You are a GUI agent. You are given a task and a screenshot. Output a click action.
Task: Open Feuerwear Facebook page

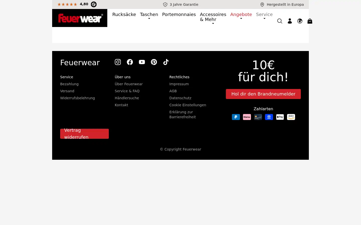click(x=130, y=62)
